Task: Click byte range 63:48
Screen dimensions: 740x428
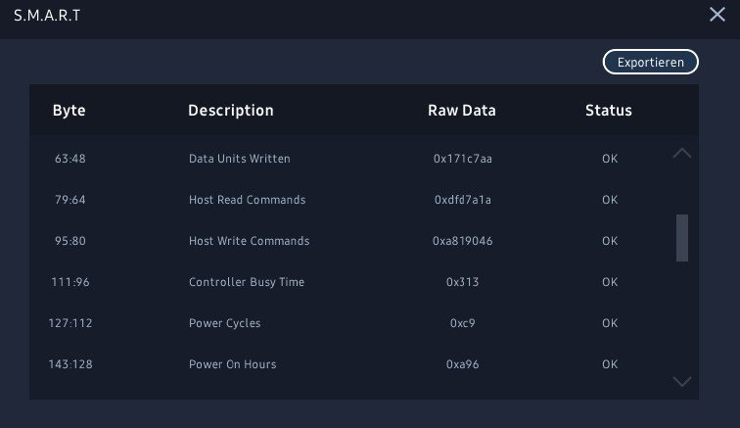Action: pyautogui.click(x=69, y=159)
